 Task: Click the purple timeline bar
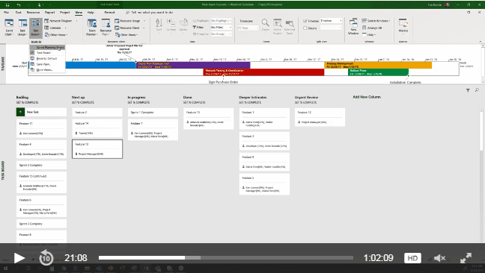(x=193, y=65)
